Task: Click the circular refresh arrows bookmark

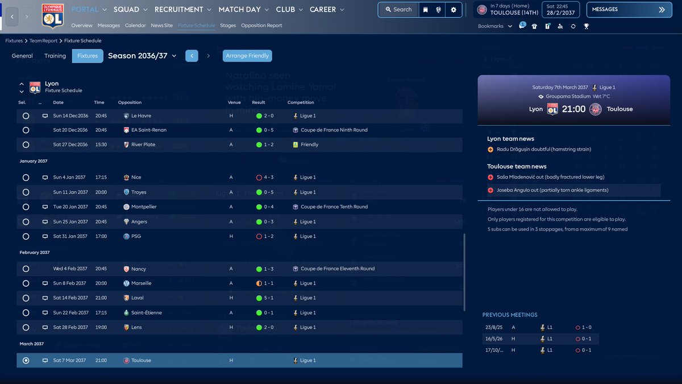Action: (573, 26)
